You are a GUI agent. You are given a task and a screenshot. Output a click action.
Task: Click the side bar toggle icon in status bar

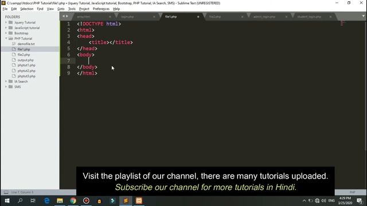(x=6, y=192)
